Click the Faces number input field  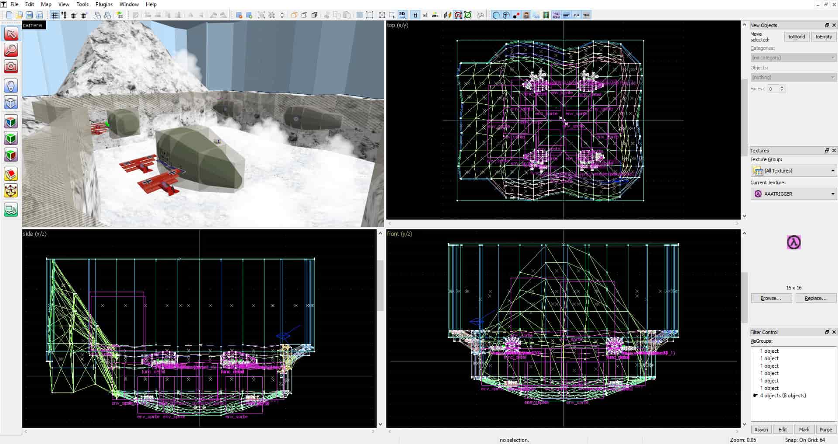(x=773, y=89)
